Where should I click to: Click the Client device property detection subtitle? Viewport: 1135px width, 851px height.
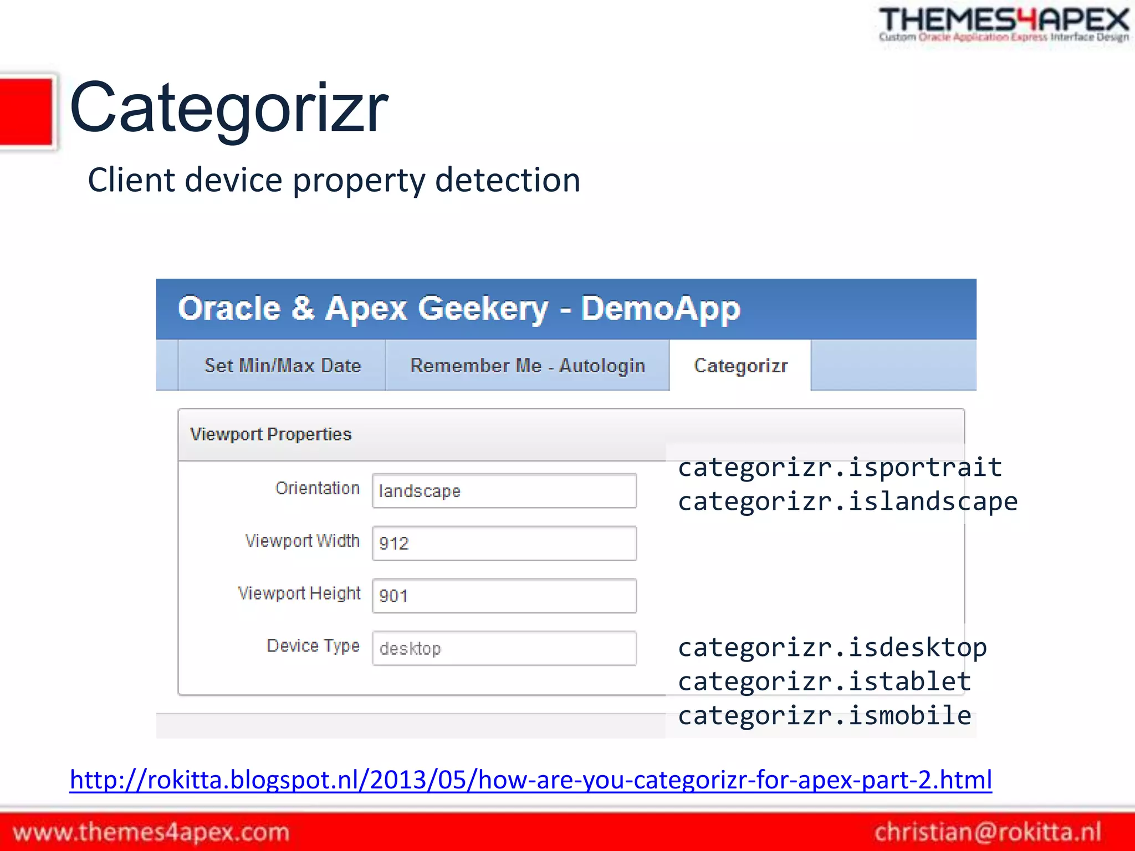[334, 181]
